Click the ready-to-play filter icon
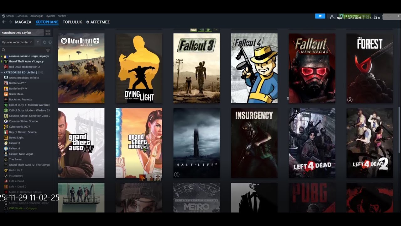Image resolution: width=401 pixels, height=226 pixels. coord(50,42)
